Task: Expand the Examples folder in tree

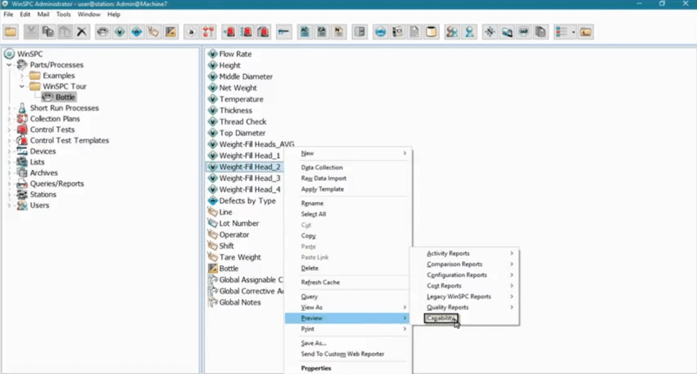Action: pyautogui.click(x=22, y=76)
